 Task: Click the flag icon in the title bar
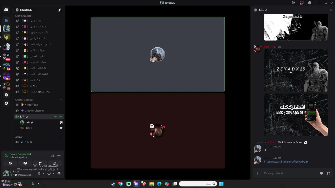(x=294, y=3)
